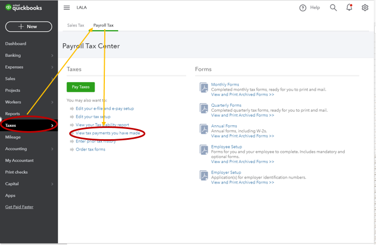This screenshot has width=376, height=245.
Task: Expand the Workers submenu chevron
Action: coord(52,102)
